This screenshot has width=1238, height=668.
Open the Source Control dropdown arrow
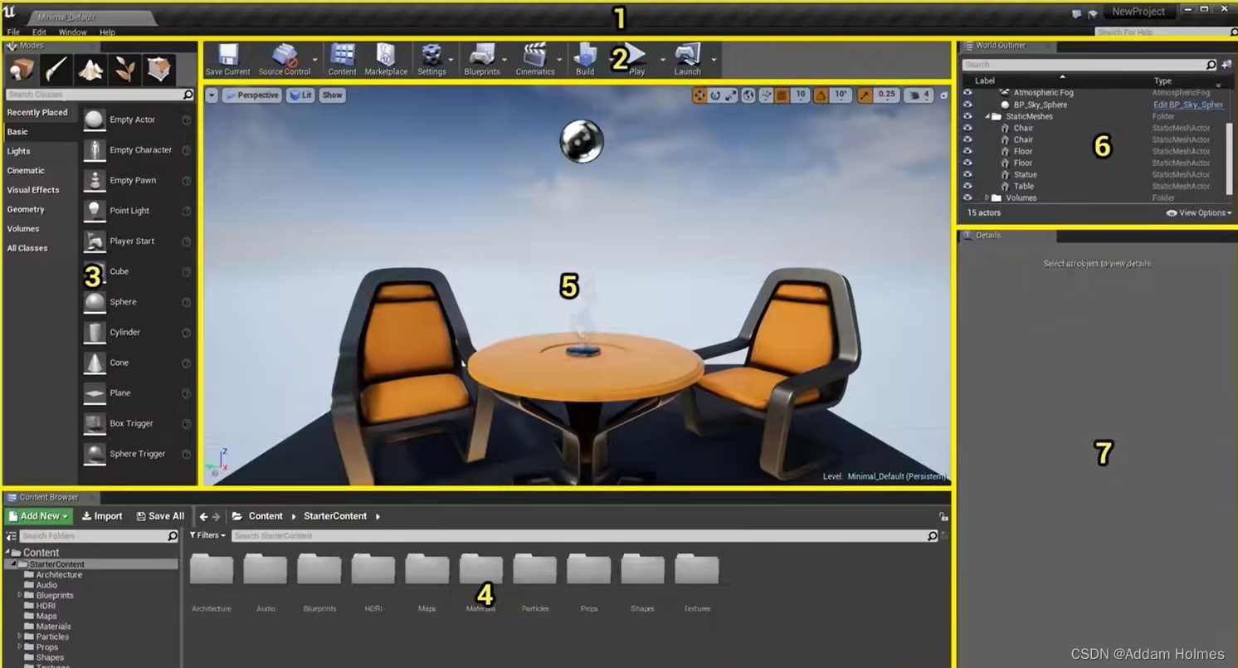[314, 60]
